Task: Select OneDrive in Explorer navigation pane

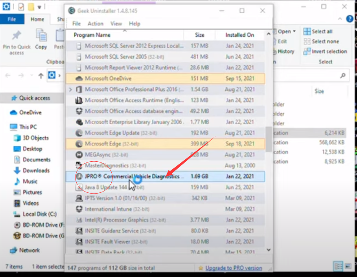Action: (x=26, y=113)
